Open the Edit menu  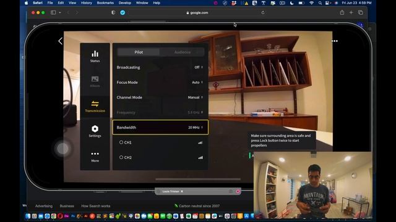pos(61,2)
